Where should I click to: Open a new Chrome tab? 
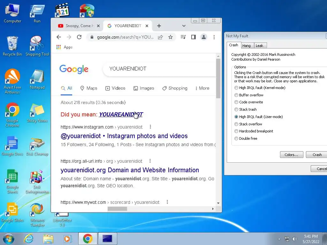pos(159,26)
